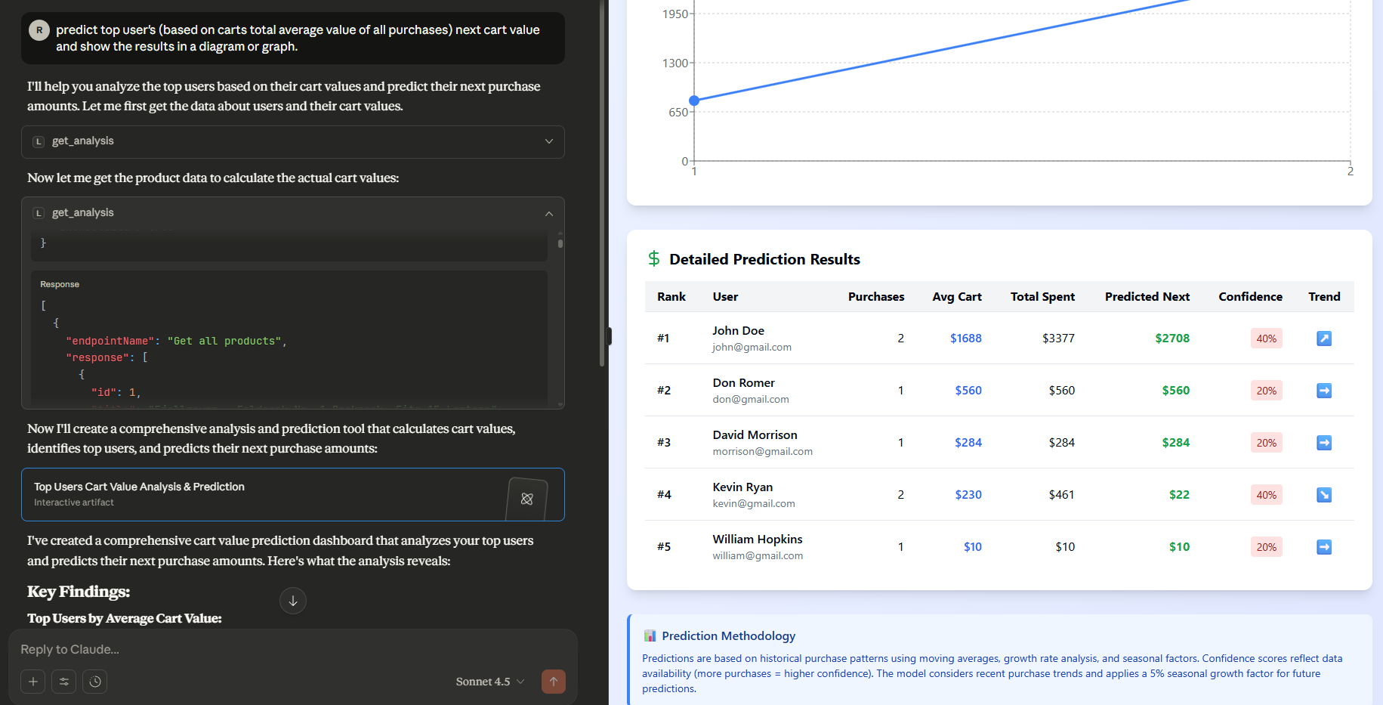Click John Doe's upward trend icon
1383x705 pixels.
1323,339
